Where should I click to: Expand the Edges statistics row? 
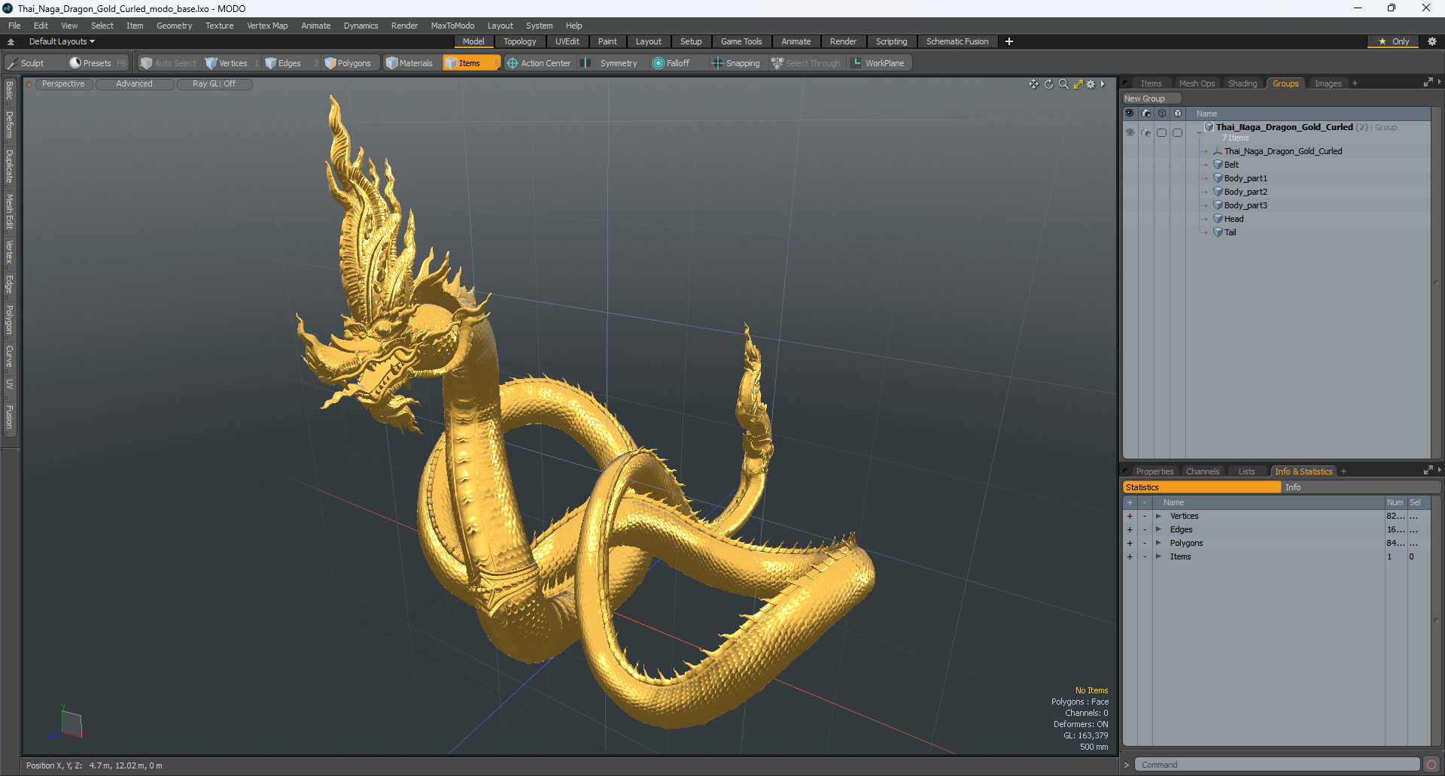tap(1158, 529)
